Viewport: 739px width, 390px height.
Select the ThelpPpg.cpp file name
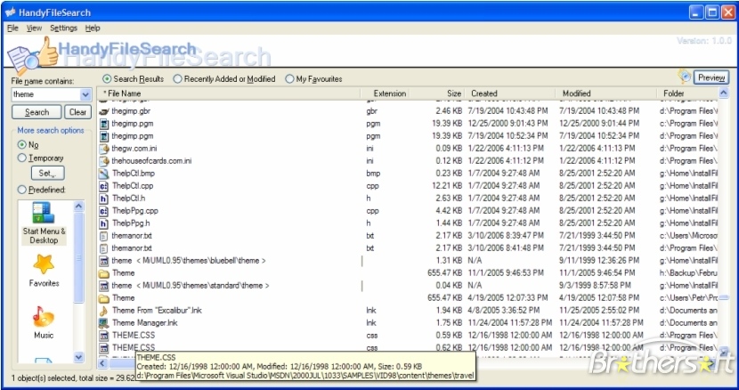tap(135, 211)
